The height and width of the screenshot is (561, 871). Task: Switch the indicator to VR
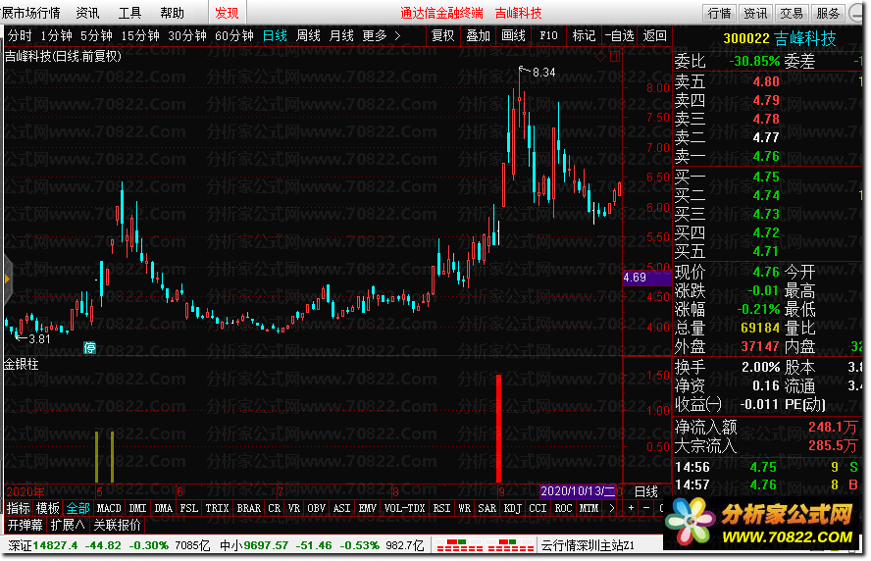tap(294, 508)
